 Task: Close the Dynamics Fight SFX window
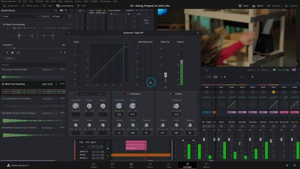pyautogui.click(x=68, y=33)
